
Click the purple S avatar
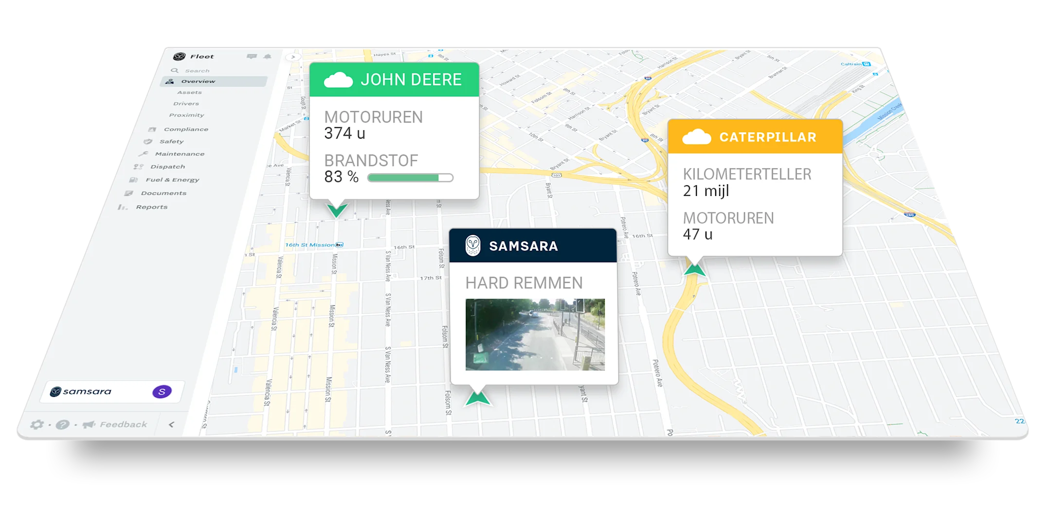162,391
